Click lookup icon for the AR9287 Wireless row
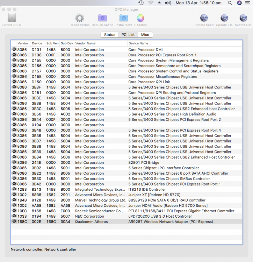Image resolution: width=253 pixels, height=262 pixels. [x=14, y=221]
